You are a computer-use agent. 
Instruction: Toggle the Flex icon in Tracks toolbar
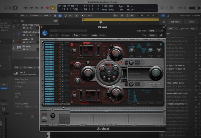[x=71, y=16]
